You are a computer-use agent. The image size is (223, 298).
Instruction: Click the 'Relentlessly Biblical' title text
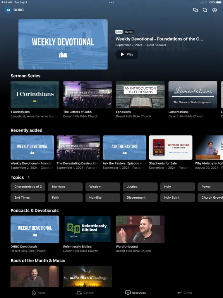tap(78, 246)
